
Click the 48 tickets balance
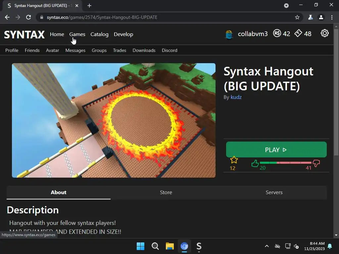308,34
